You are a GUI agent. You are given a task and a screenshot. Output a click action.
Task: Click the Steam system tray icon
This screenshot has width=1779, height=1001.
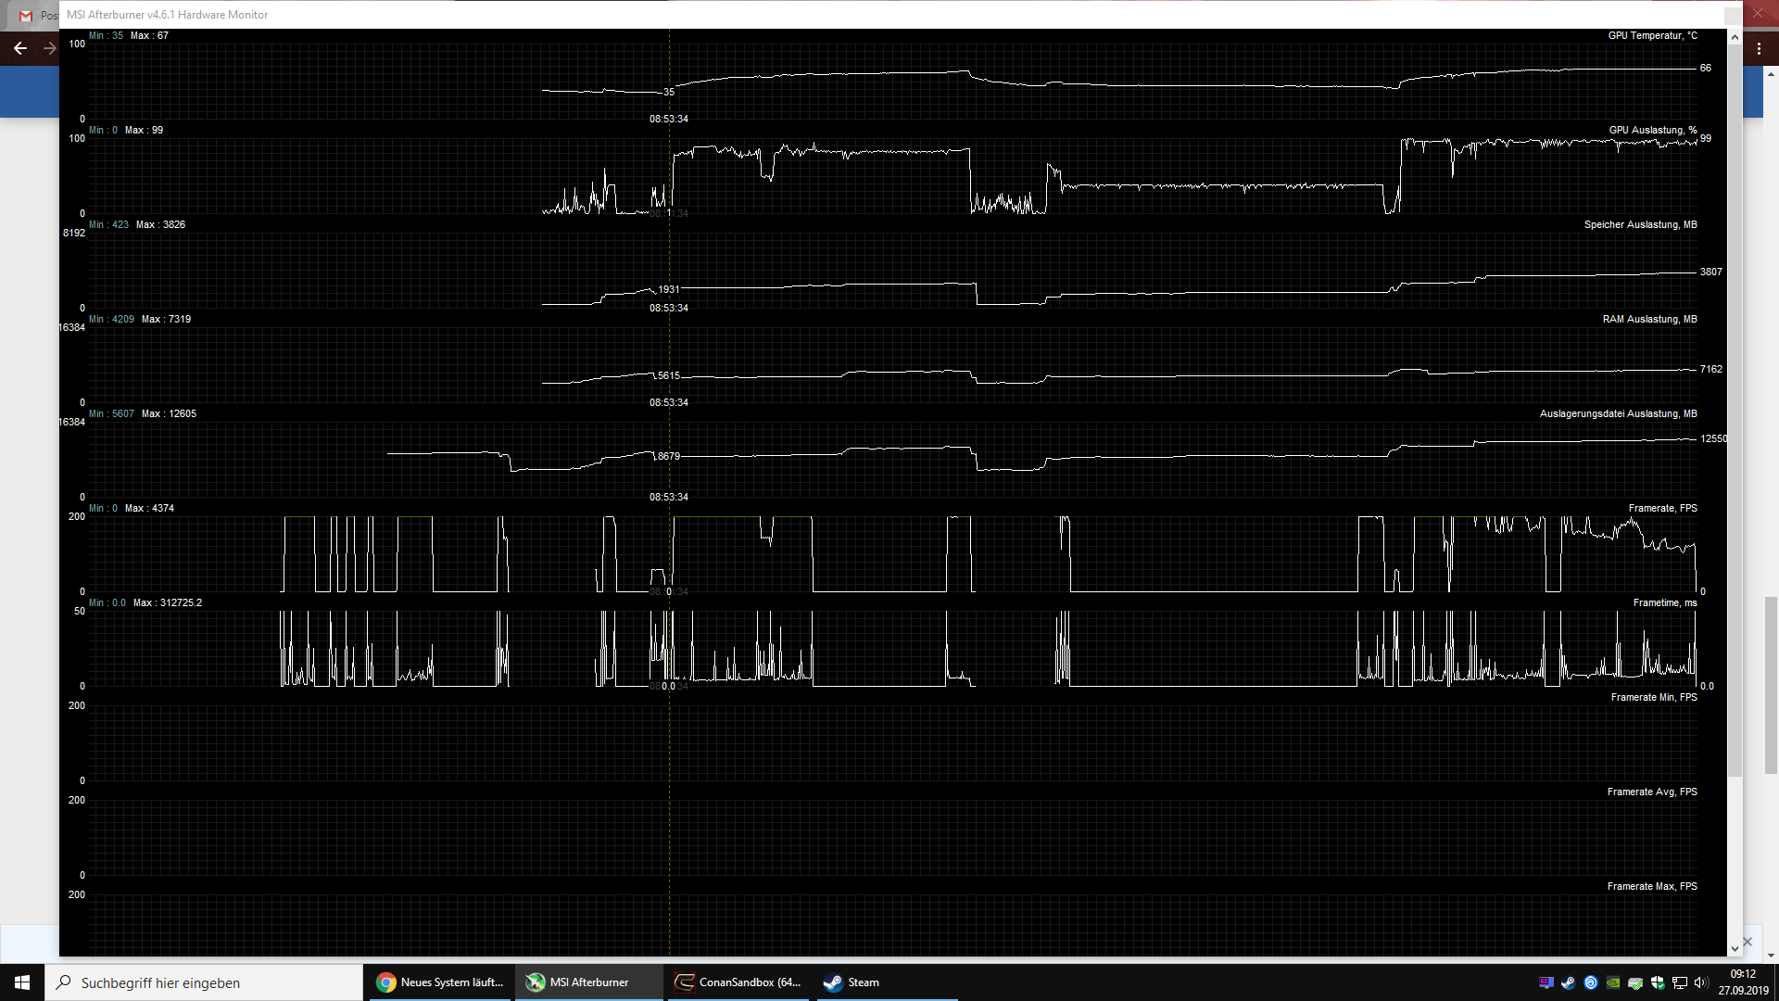click(x=1569, y=982)
